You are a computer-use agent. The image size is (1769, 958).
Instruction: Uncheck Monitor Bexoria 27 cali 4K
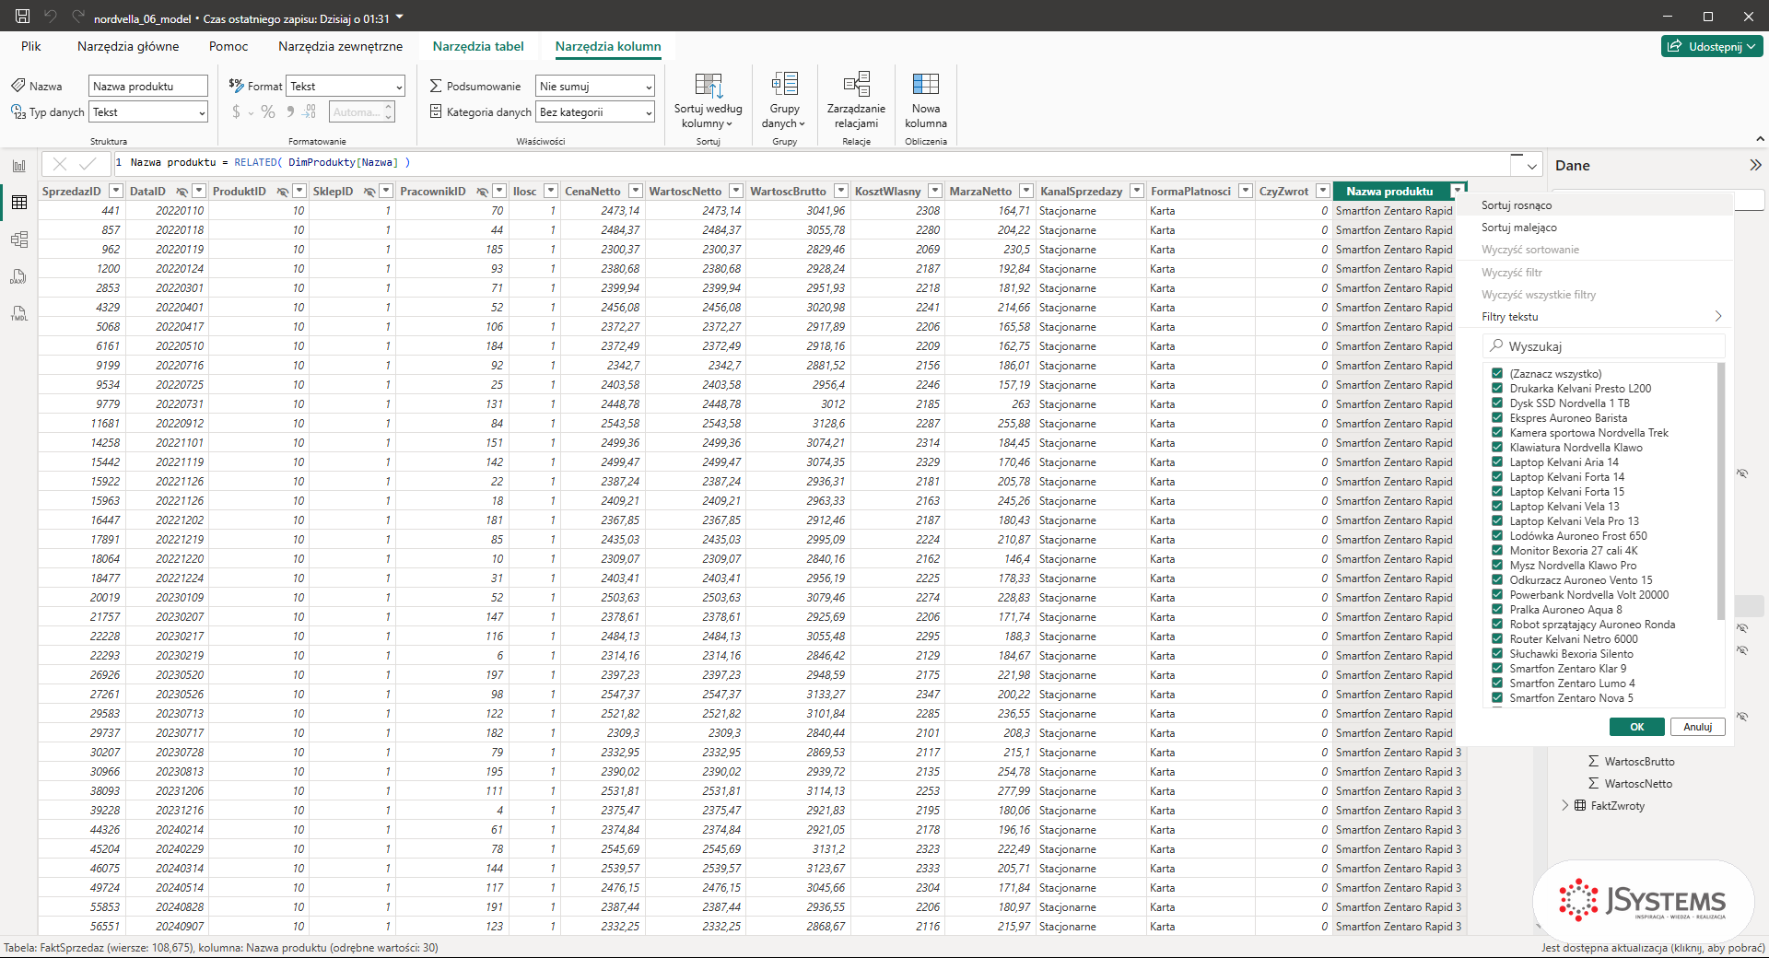(x=1497, y=550)
